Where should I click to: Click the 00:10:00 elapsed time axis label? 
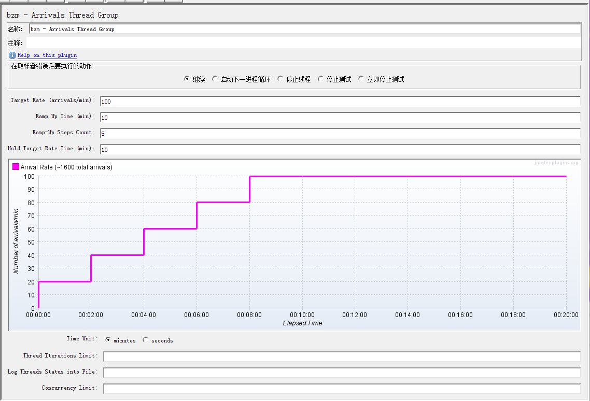[302, 315]
